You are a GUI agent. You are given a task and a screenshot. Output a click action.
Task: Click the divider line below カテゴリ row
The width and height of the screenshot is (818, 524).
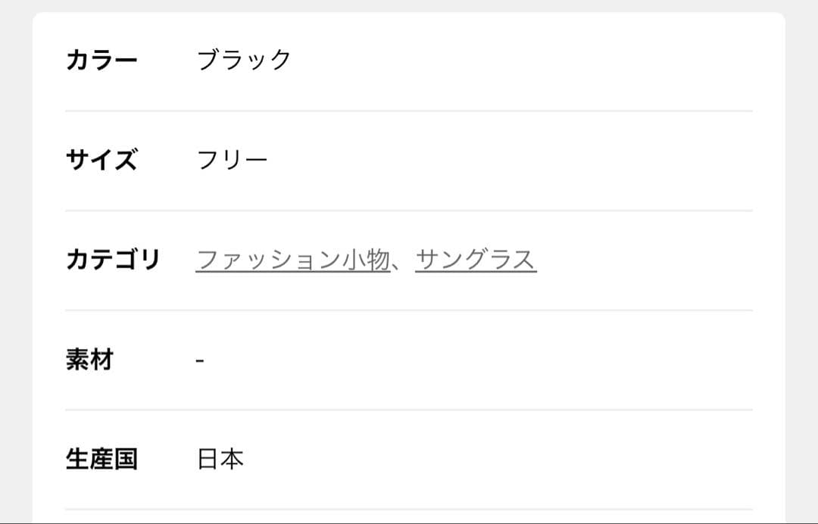pos(409,310)
